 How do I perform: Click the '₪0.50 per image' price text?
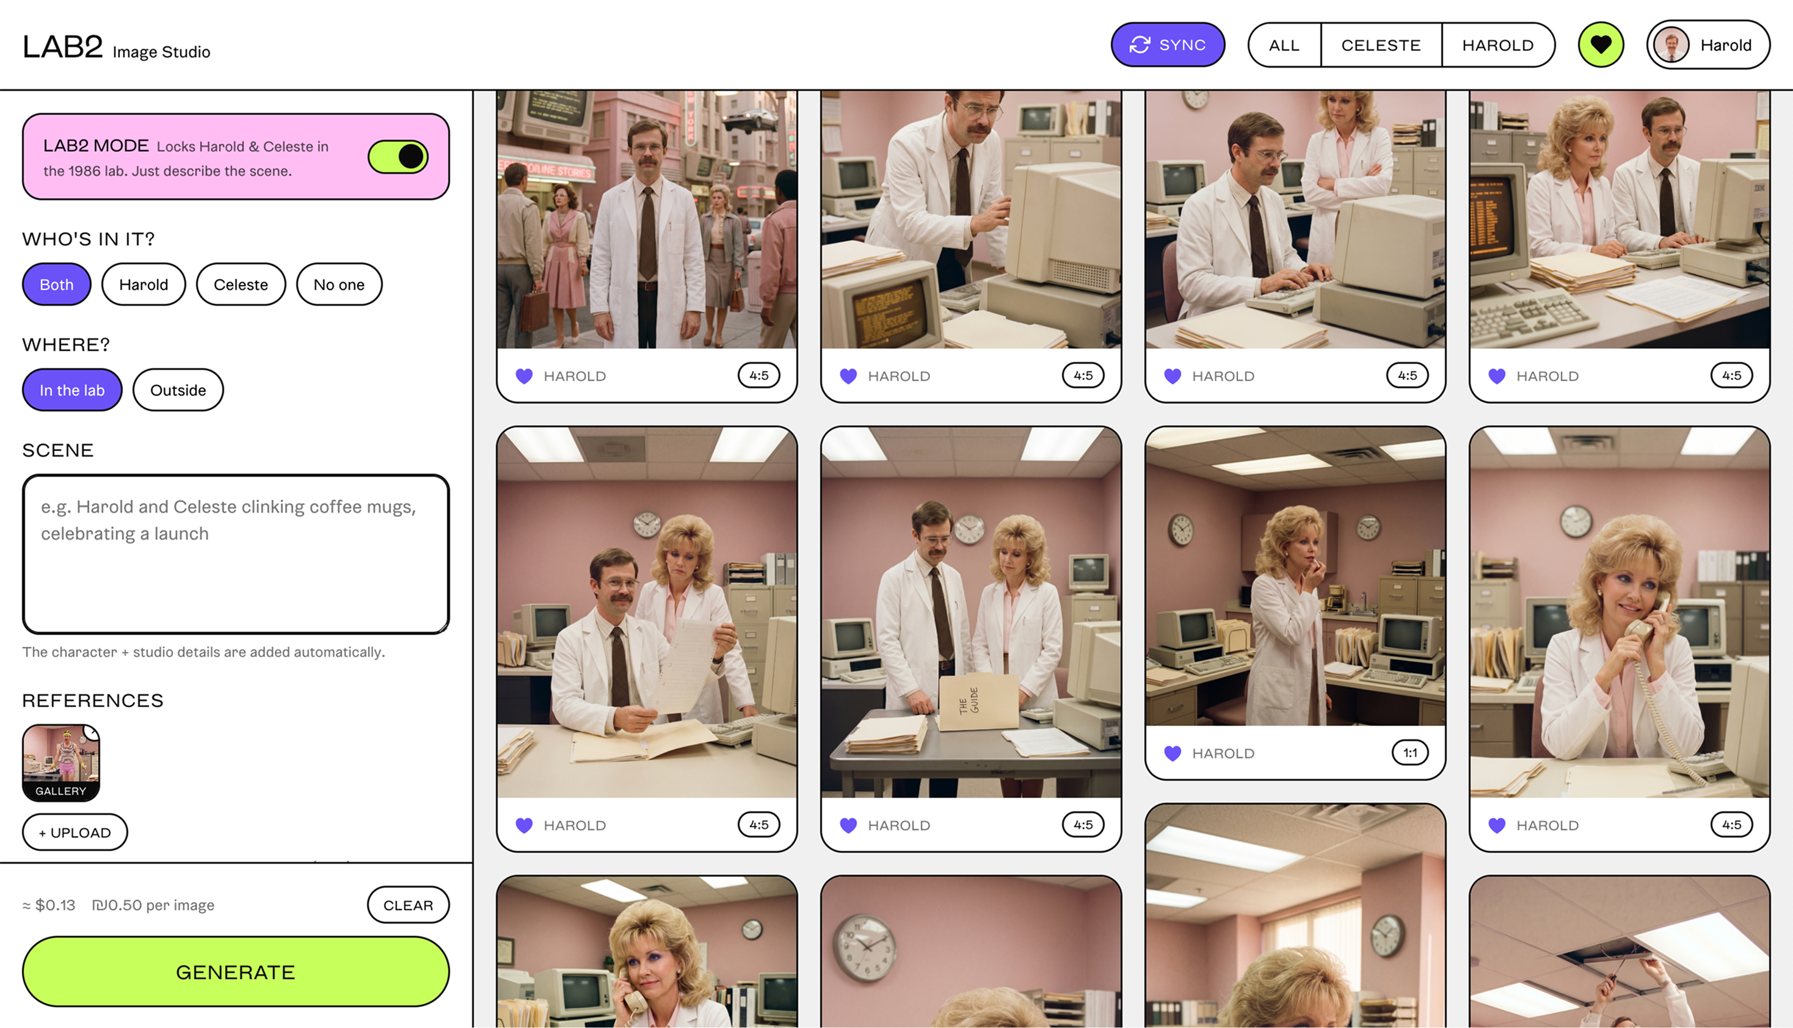(x=153, y=905)
